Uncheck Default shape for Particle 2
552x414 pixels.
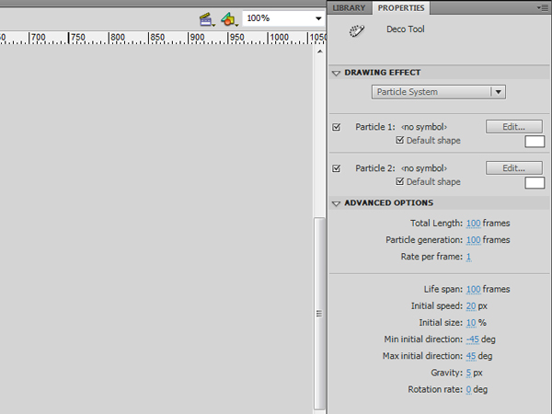pos(399,181)
